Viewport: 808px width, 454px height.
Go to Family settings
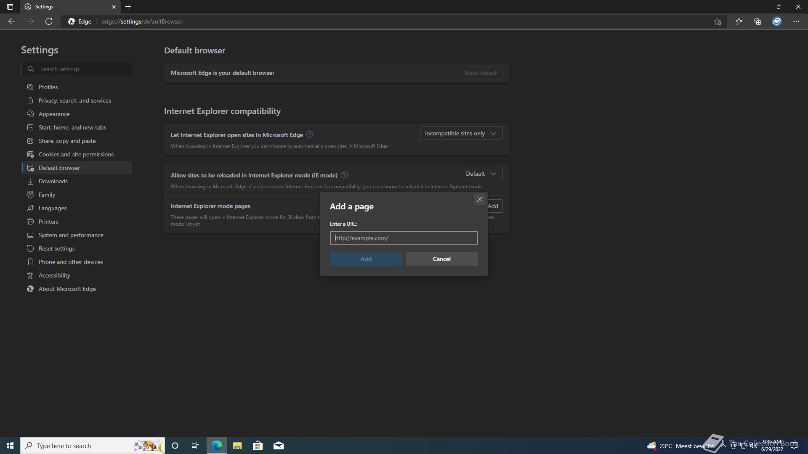point(77,195)
